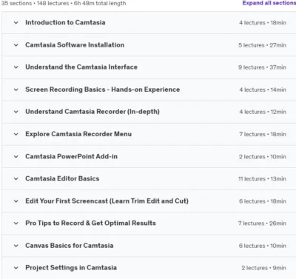Expand Camtasia PowerPoint Add-in chevron
Screen dimensions: 296x279
coord(16,157)
